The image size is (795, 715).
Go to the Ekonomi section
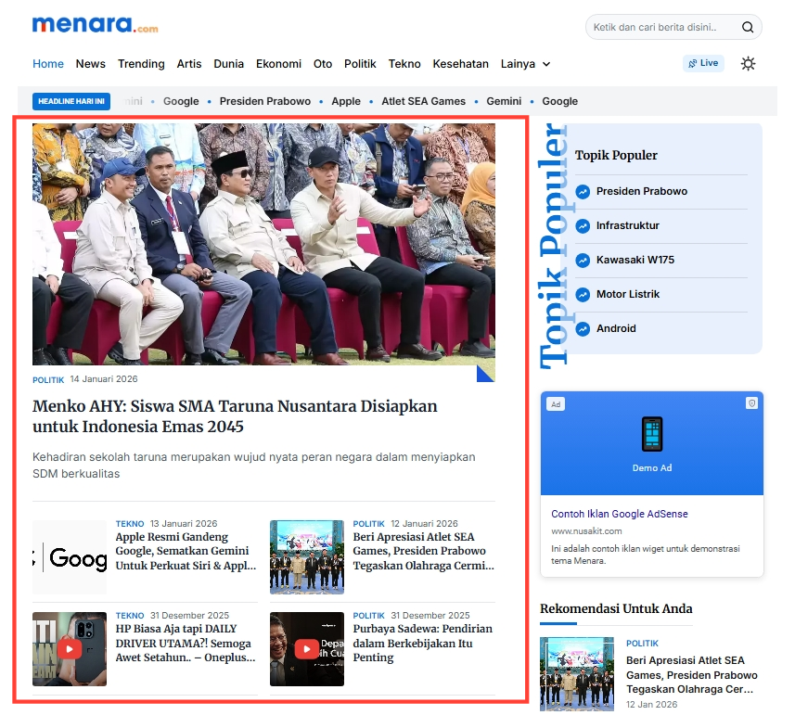pos(278,64)
